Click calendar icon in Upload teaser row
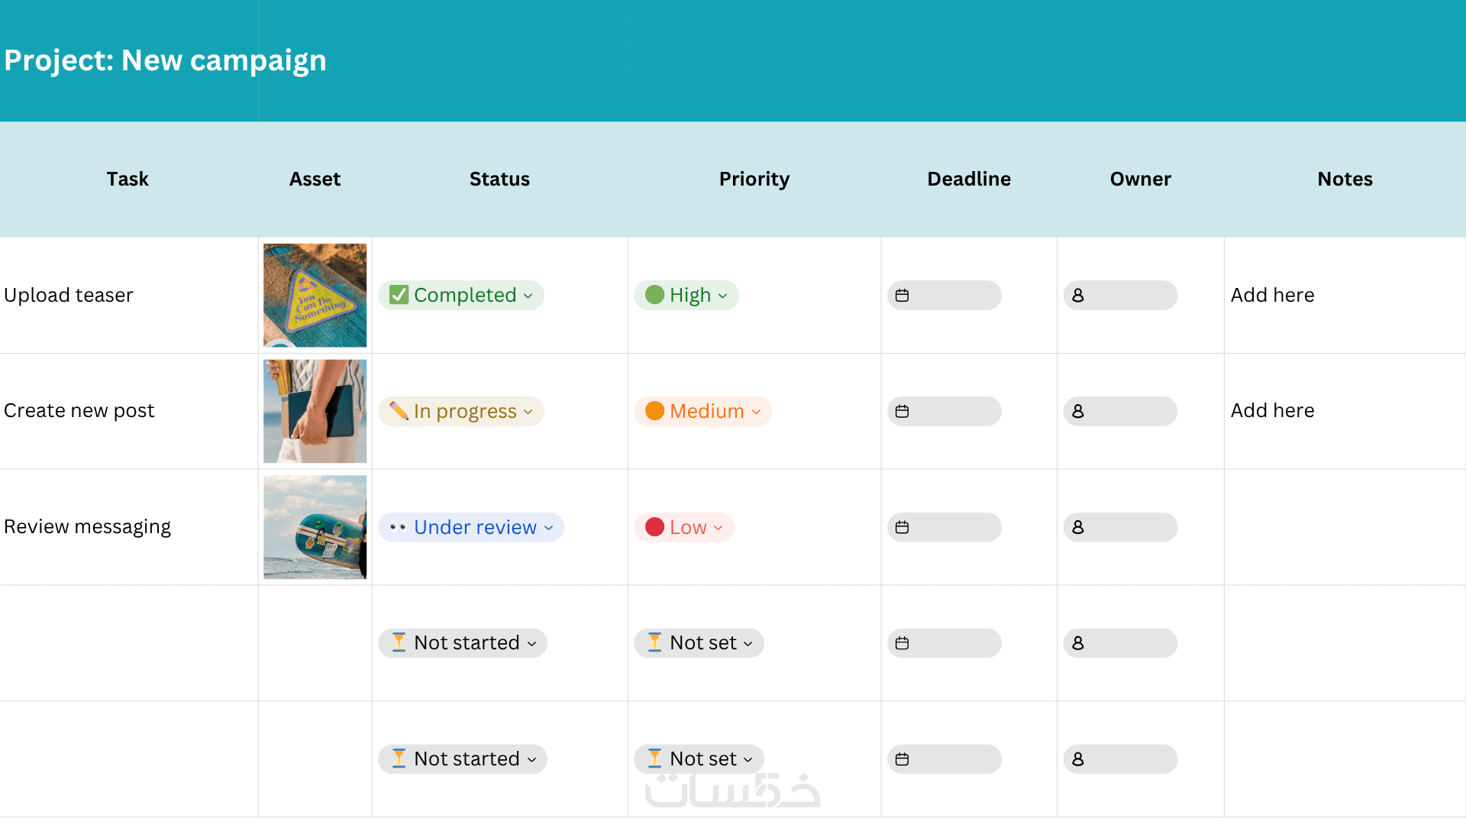Viewport: 1466px width, 825px height. click(902, 296)
